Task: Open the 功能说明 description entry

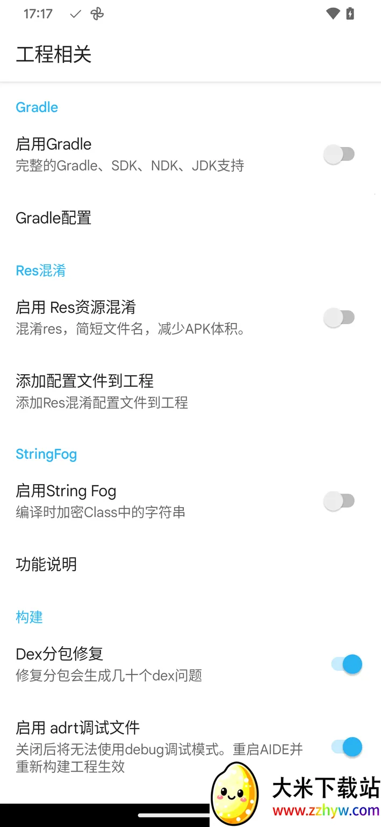Action: (x=46, y=564)
